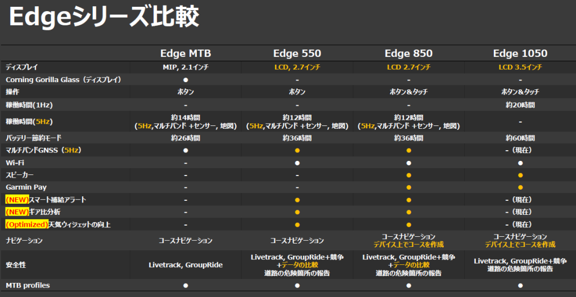Click the Wi-Fi dot for Edge 550
576x297 pixels.
pos(297,163)
